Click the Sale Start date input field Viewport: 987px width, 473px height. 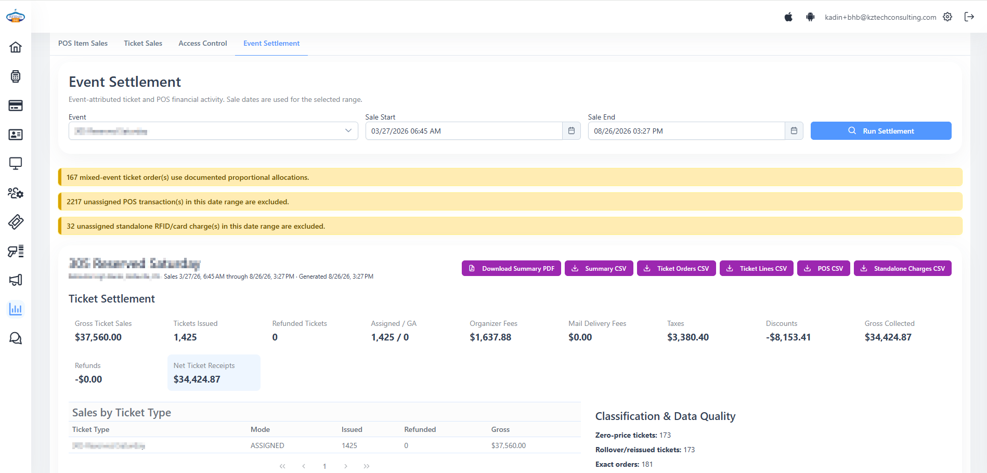coord(464,131)
